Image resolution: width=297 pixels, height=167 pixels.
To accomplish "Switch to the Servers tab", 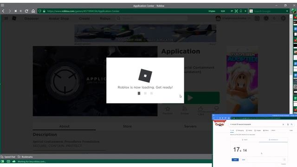I will pyautogui.click(x=190, y=126).
